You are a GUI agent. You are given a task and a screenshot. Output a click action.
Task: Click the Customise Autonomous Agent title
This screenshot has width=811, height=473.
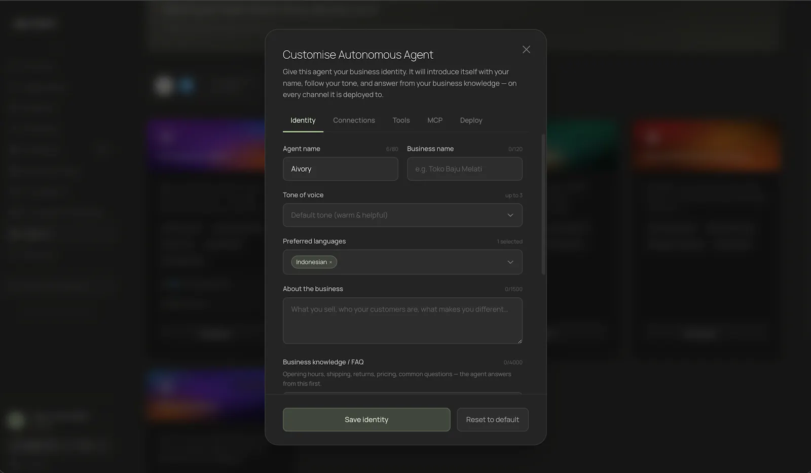(x=358, y=55)
